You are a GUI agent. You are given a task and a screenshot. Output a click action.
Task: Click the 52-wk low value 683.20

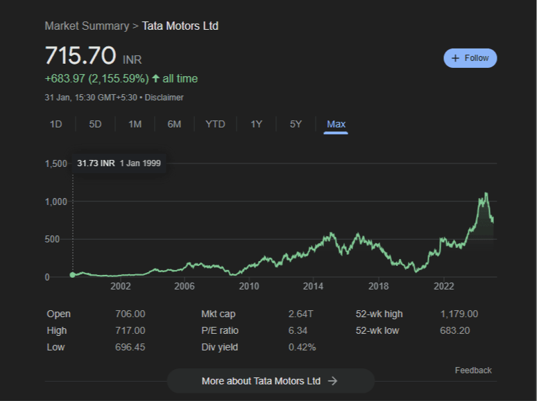point(455,330)
